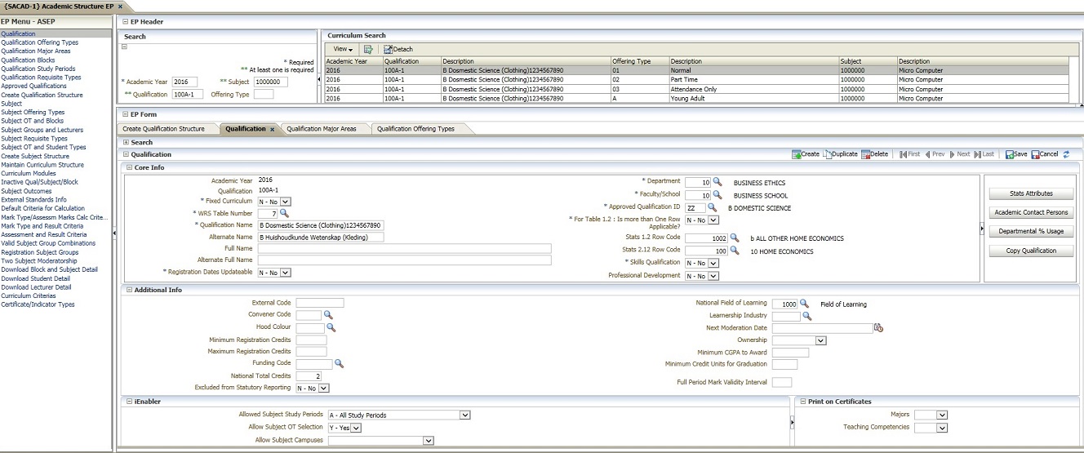Click the refresh icon beside Cancel

(1065, 154)
